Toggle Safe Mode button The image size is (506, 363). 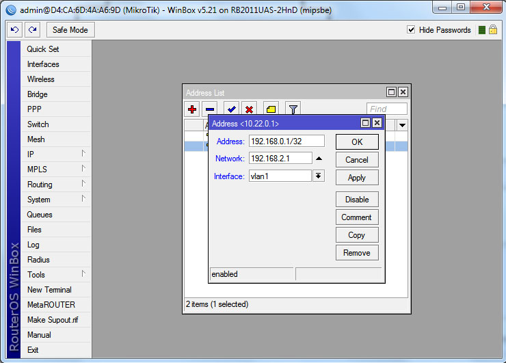70,30
